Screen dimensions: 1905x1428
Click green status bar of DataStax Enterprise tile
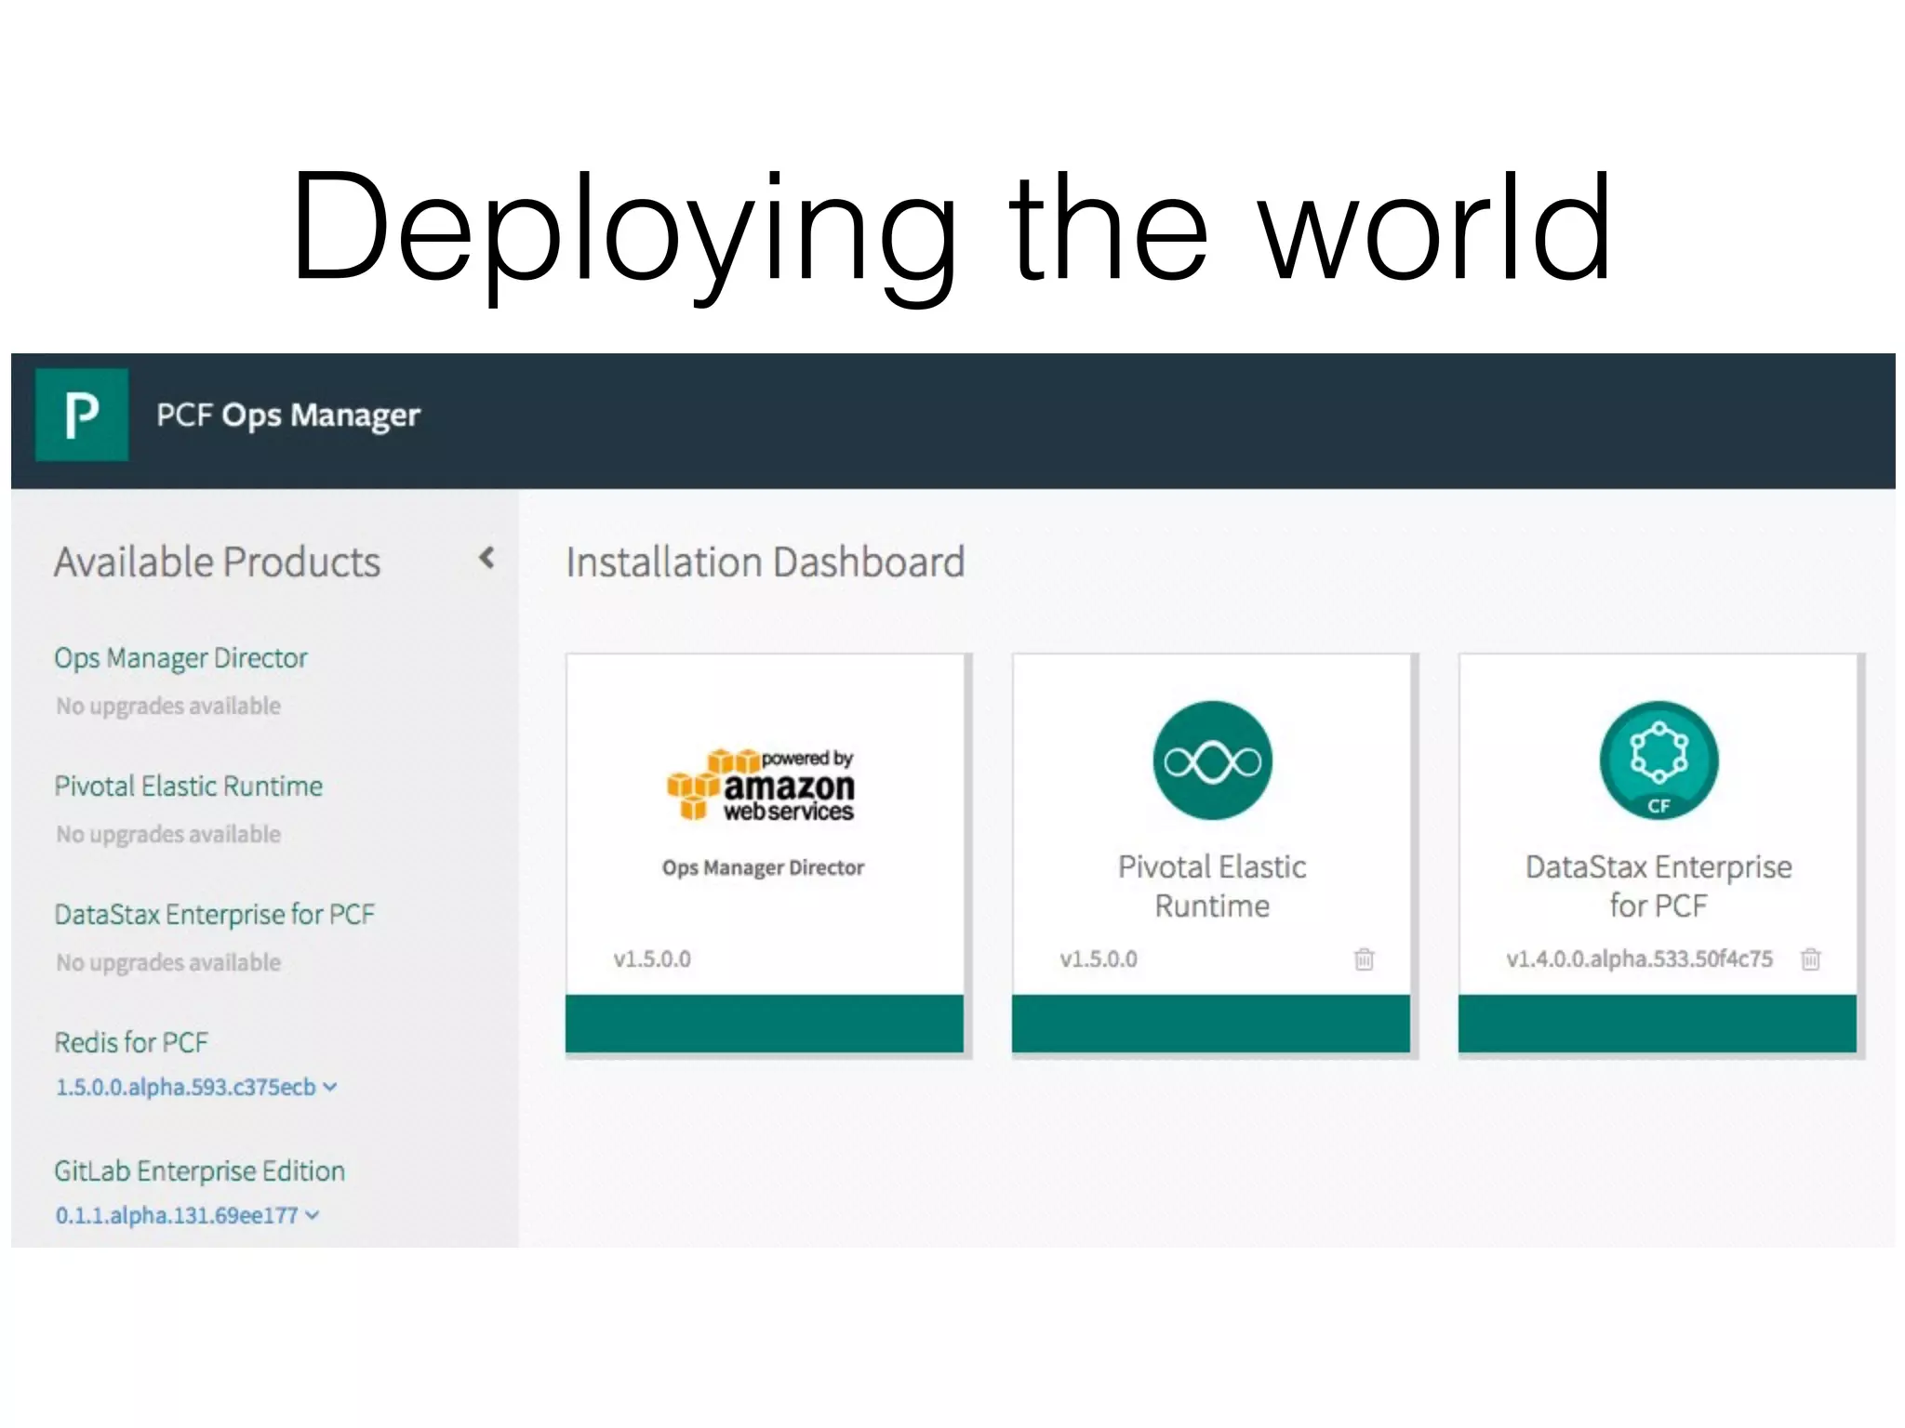(x=1658, y=1024)
